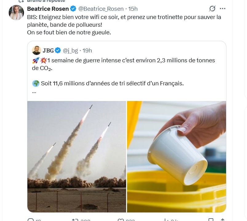Bookmark the post using the bookmark icon
Viewport: 247px width, 221px height.
click(x=211, y=220)
